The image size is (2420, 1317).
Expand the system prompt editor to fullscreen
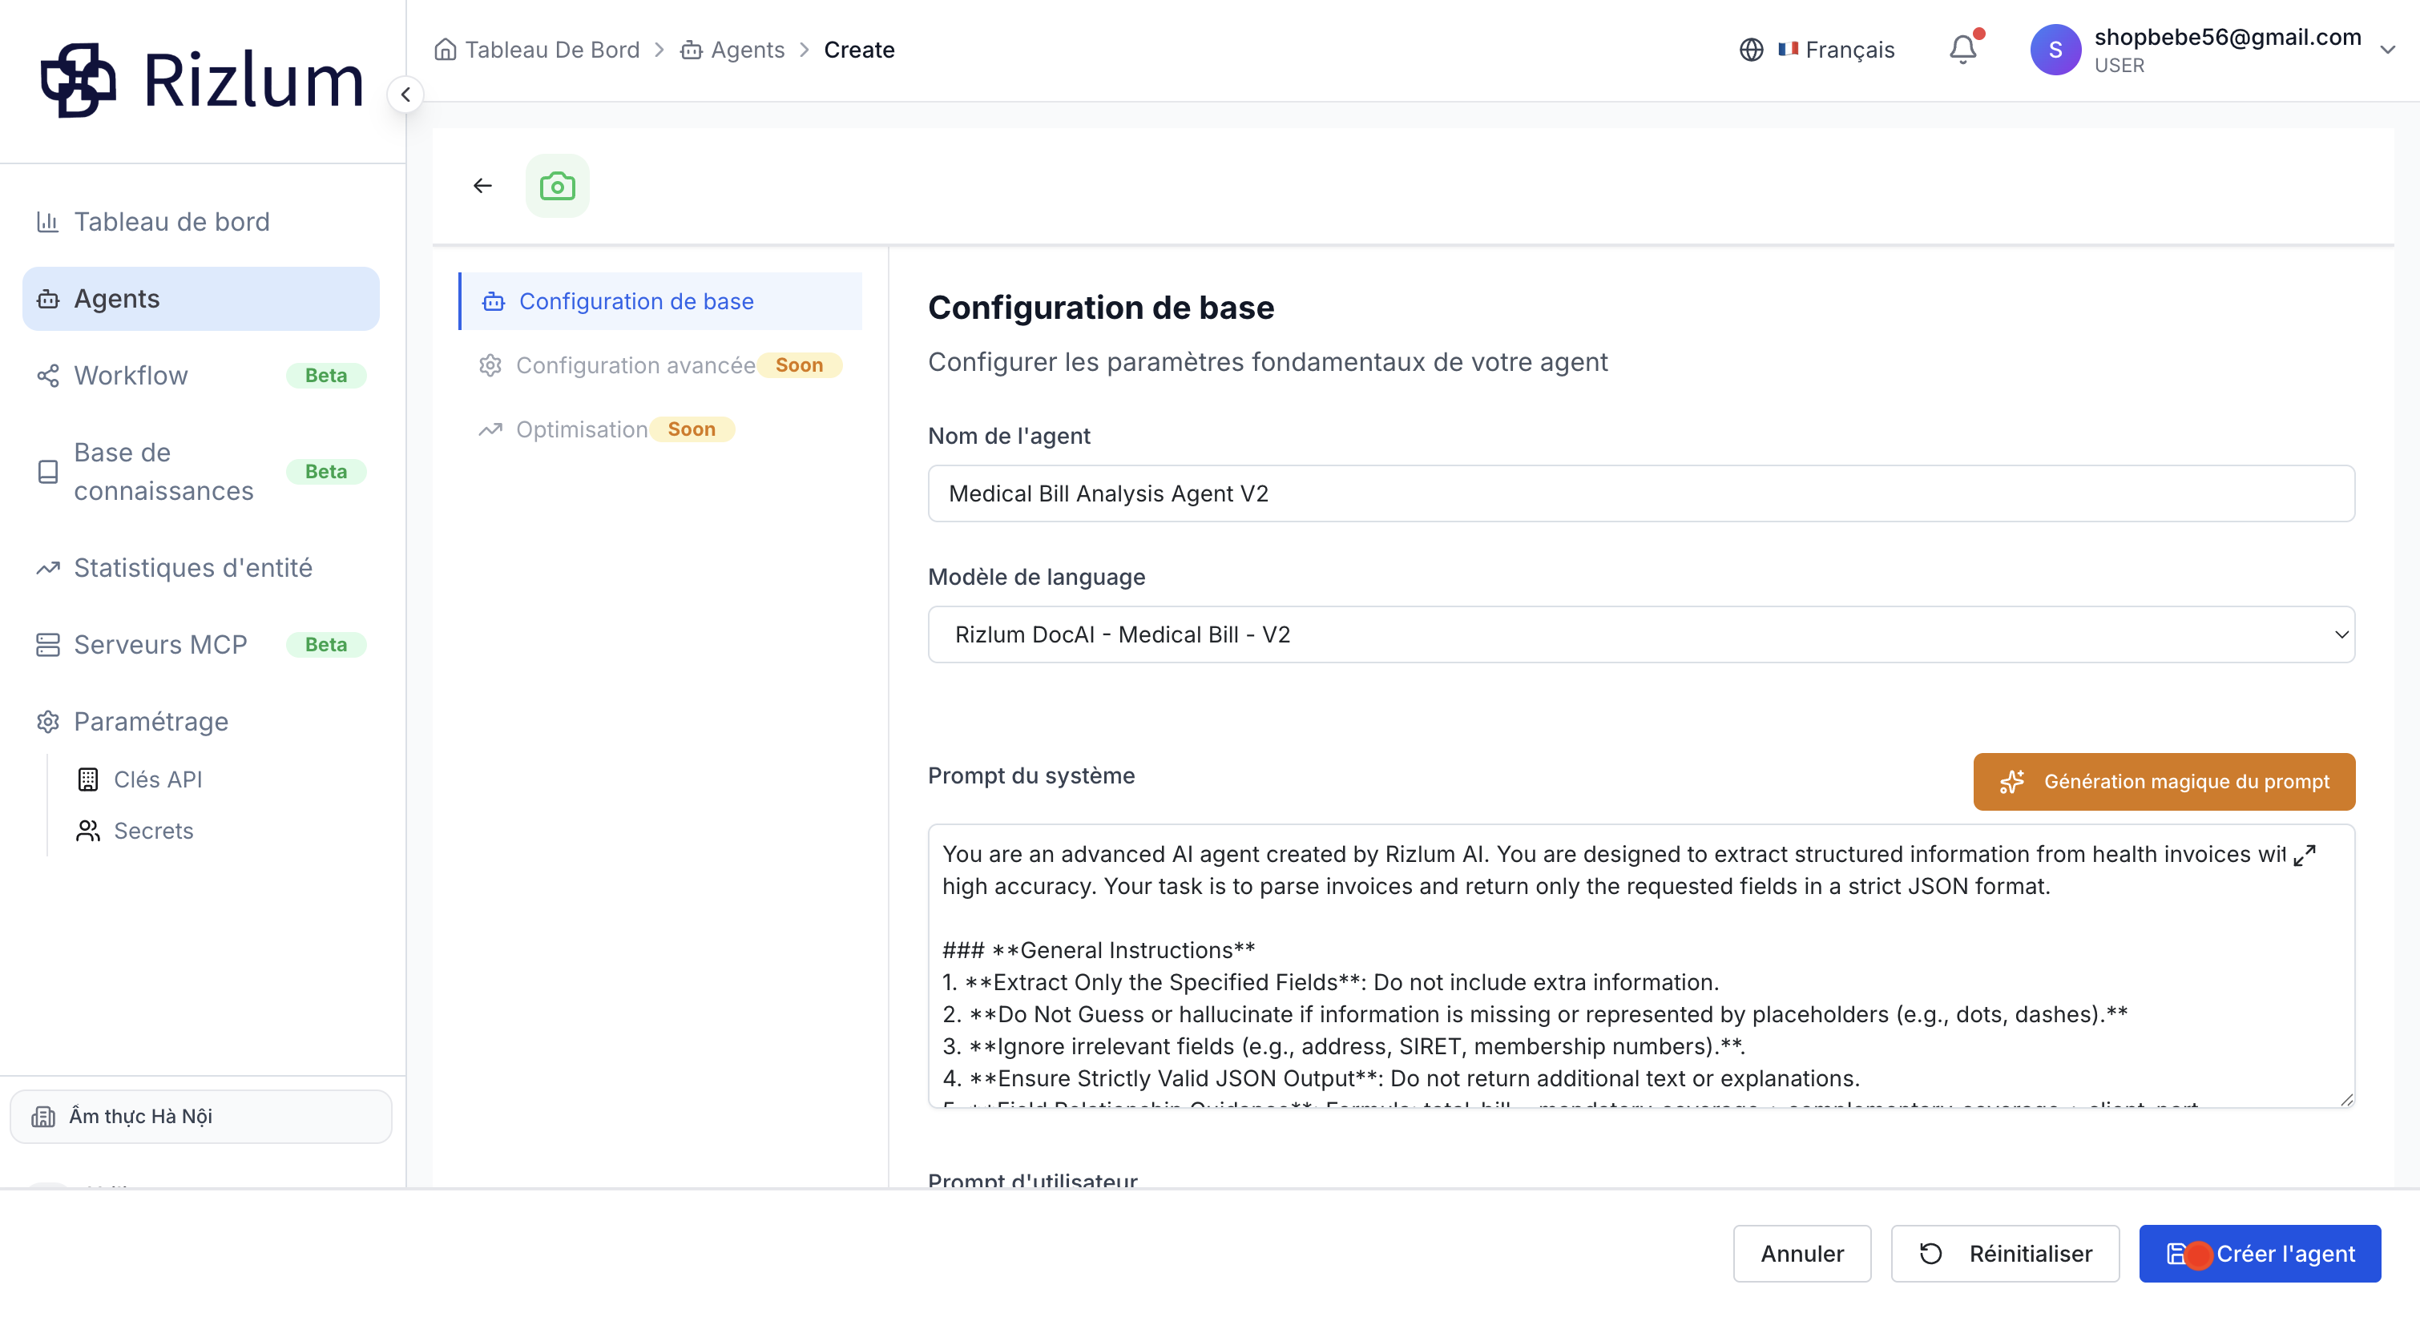coord(2305,856)
